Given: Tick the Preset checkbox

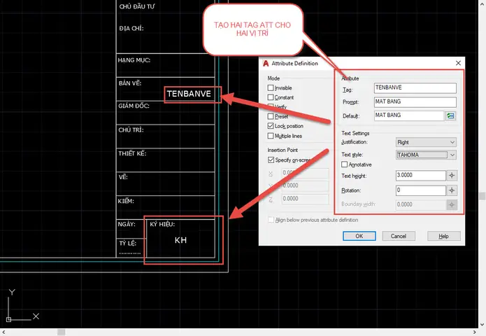Looking at the screenshot, I should 271,116.
